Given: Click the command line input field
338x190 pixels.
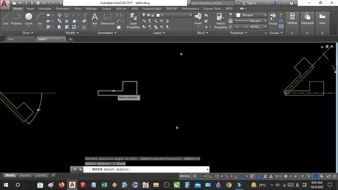Looking at the screenshot, I should (147, 169).
